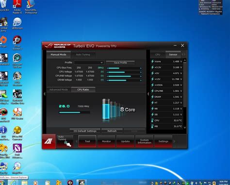Collapse the left panel arrow of TurboV
This screenshot has height=185, width=230.
(45, 94)
